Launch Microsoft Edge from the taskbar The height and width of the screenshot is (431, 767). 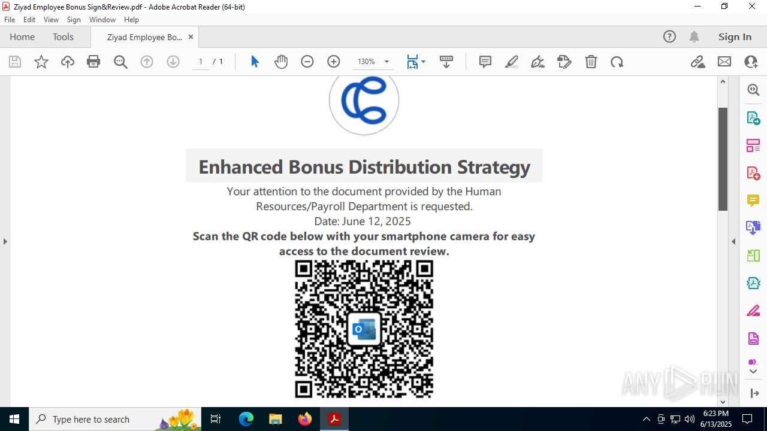tap(246, 419)
